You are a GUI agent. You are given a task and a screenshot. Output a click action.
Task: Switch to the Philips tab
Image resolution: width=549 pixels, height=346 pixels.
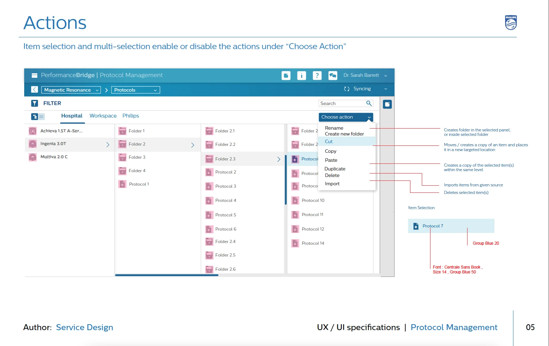(x=131, y=116)
